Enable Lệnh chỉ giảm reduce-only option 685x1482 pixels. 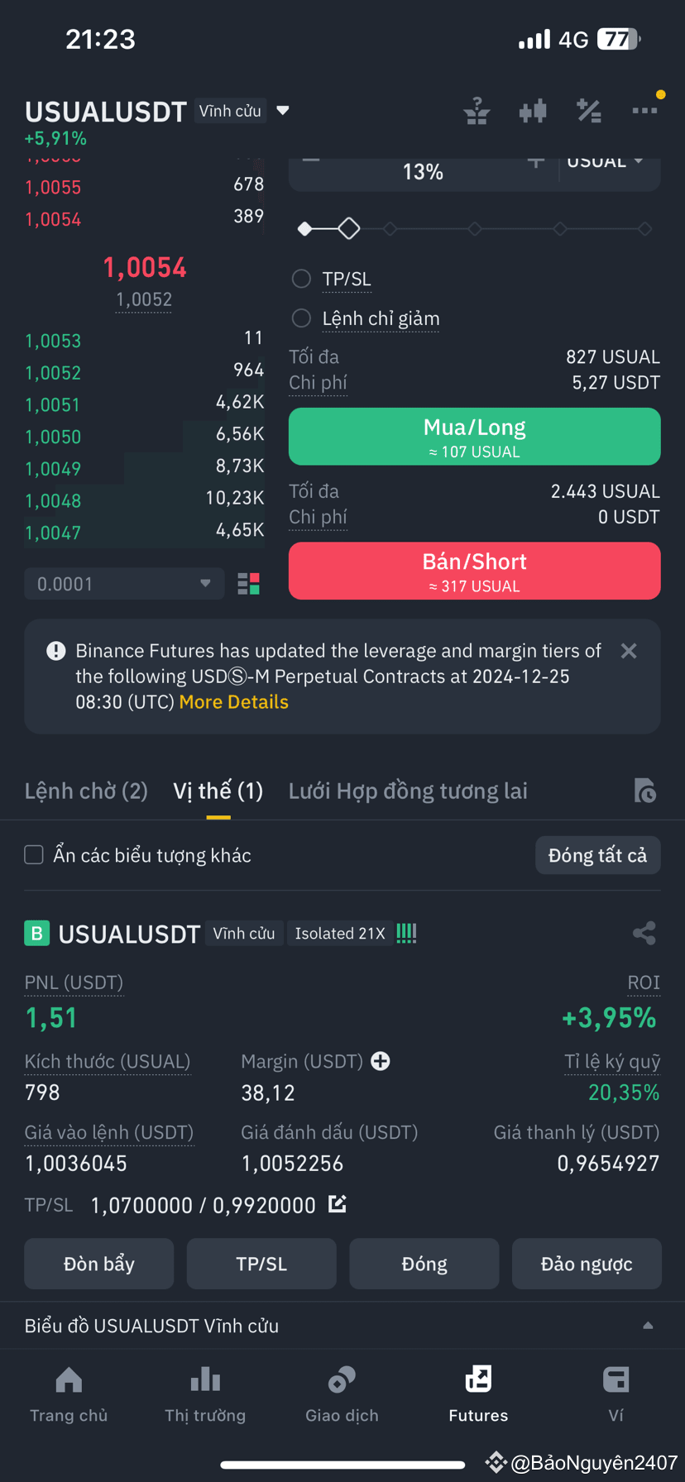pos(301,318)
